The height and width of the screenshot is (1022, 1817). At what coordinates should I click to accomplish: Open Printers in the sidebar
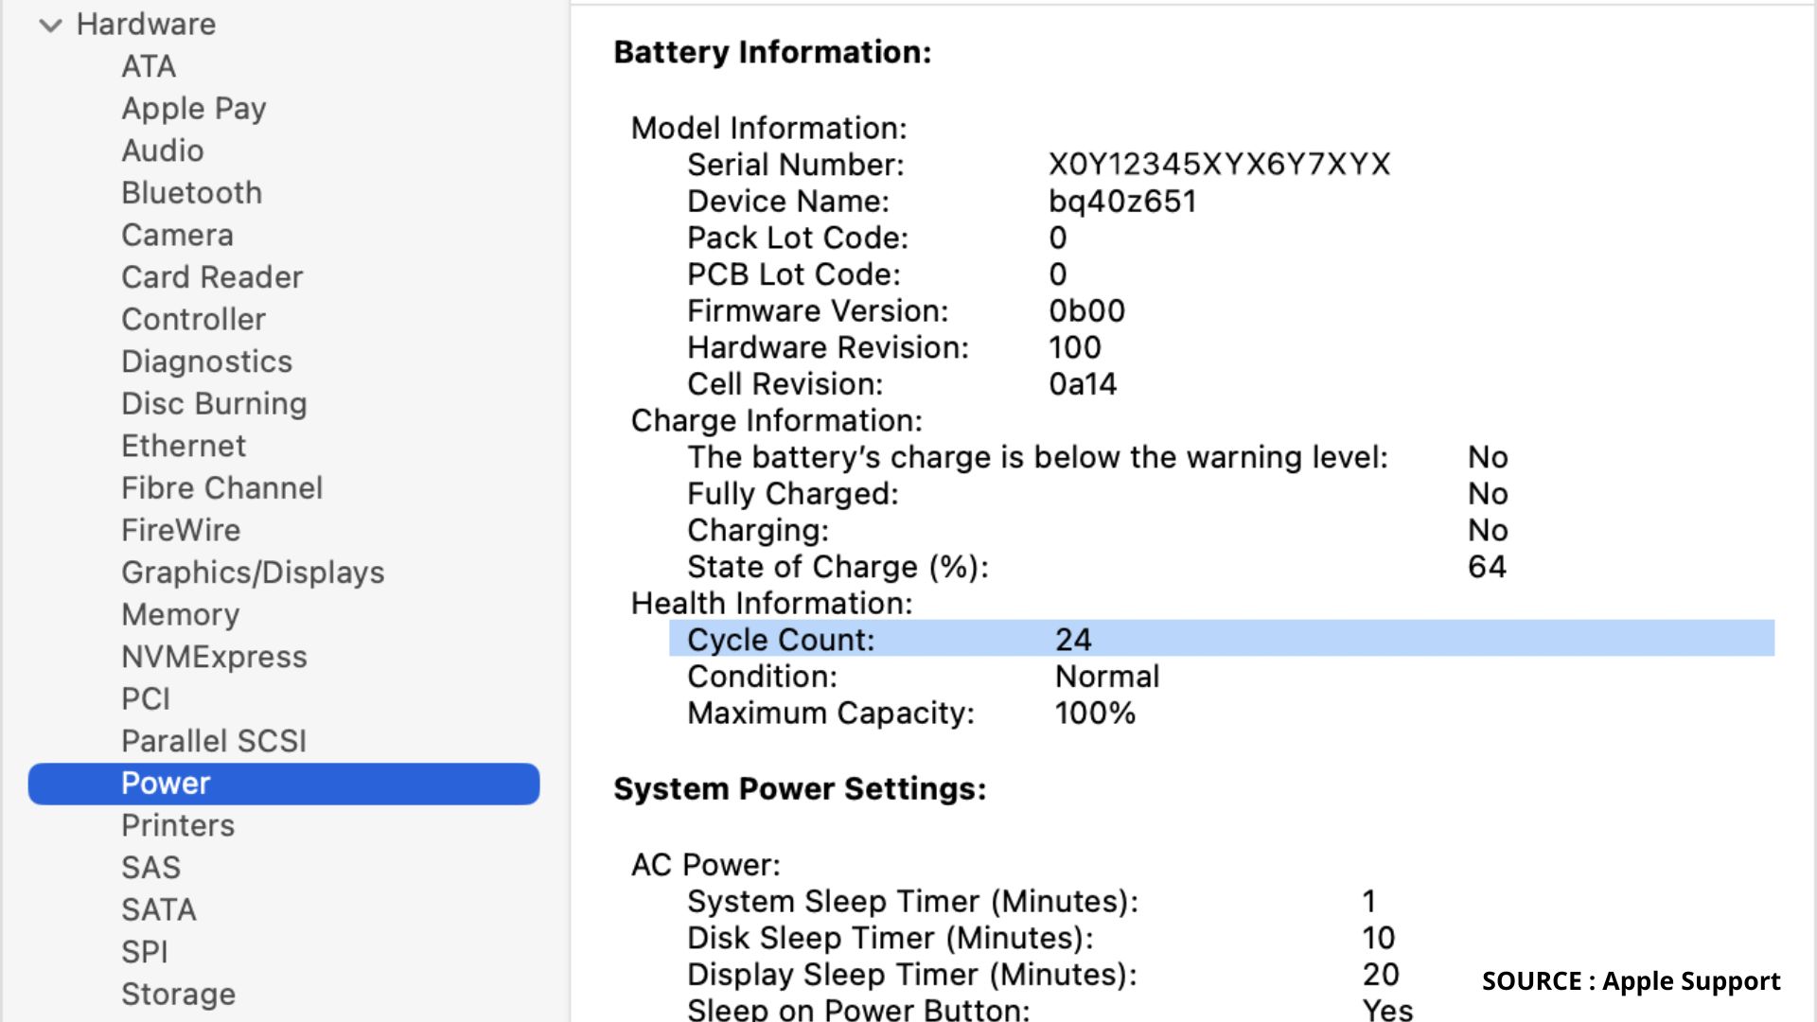click(x=178, y=825)
